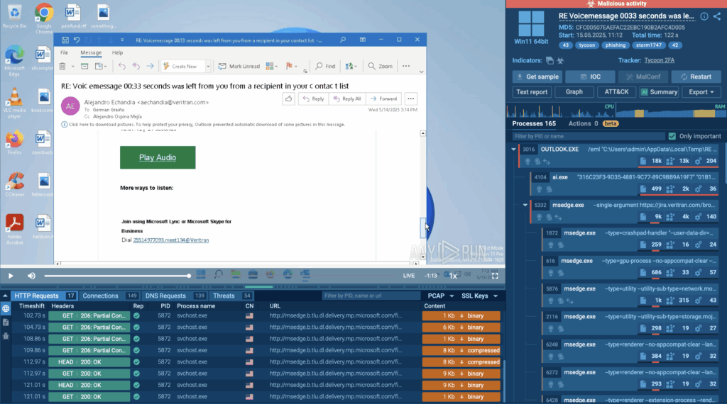Click Reply All on the email
Image resolution: width=727 pixels, height=404 pixels.
pyautogui.click(x=347, y=99)
